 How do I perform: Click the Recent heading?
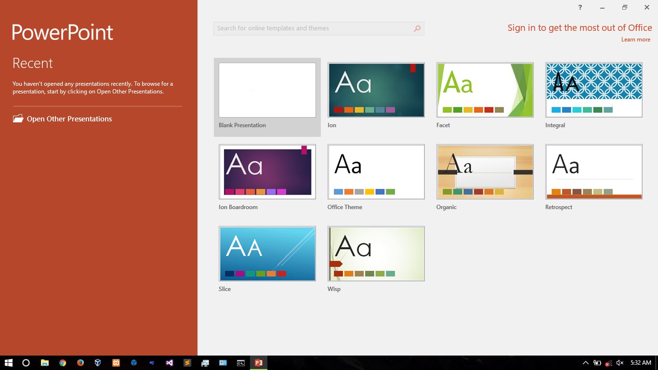point(33,63)
